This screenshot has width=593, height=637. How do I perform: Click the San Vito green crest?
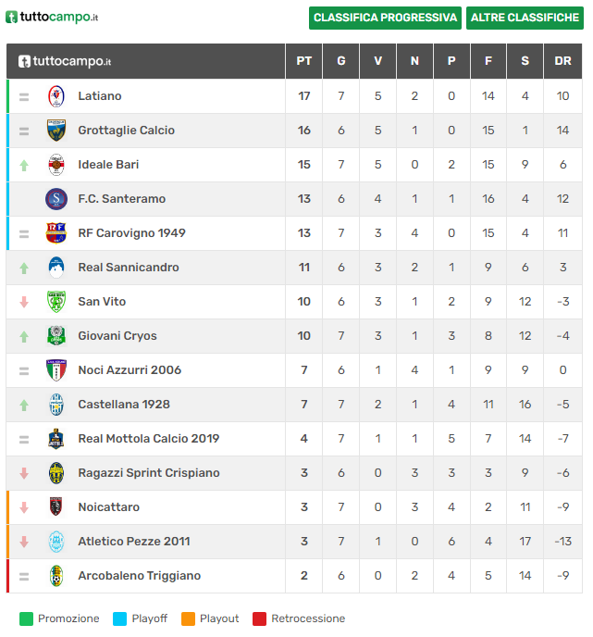point(56,302)
